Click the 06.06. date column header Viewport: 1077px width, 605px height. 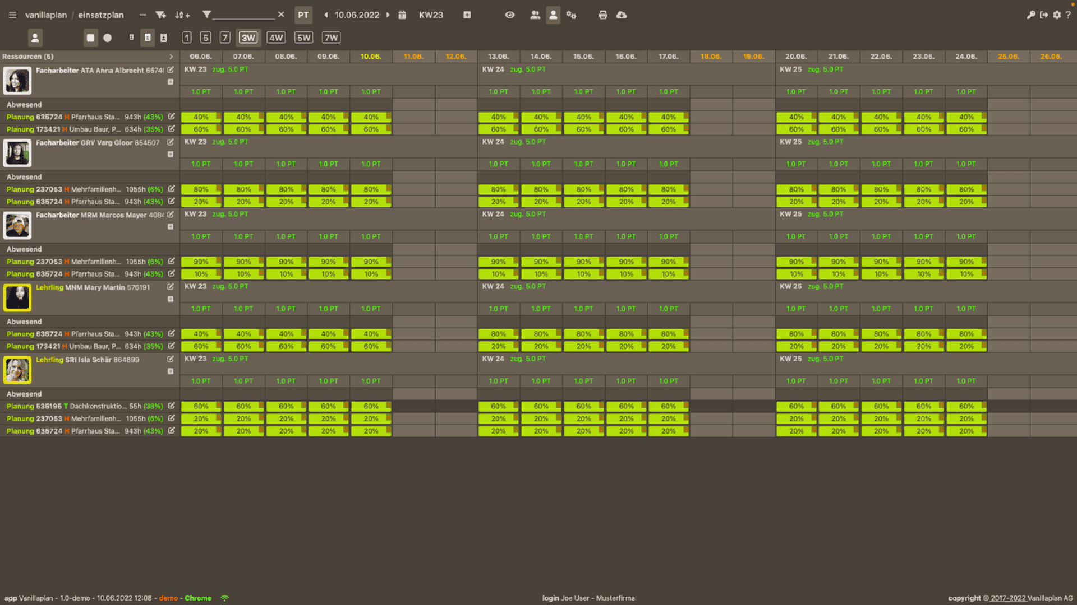click(x=201, y=57)
